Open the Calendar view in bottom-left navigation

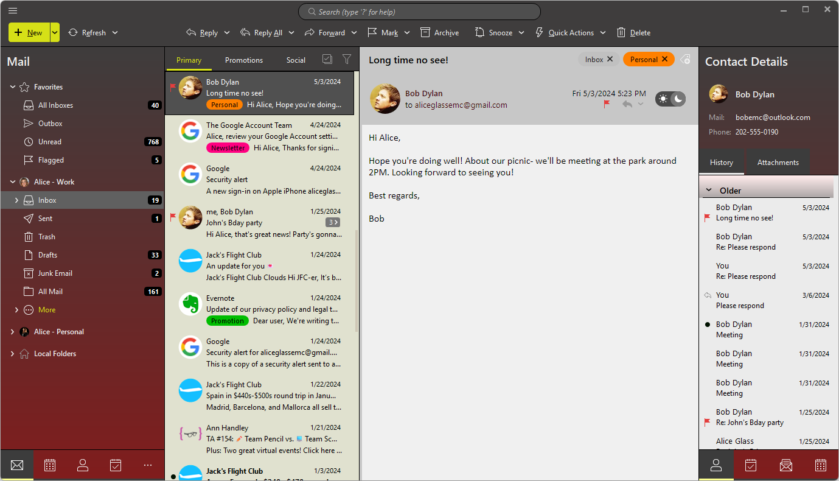point(50,465)
